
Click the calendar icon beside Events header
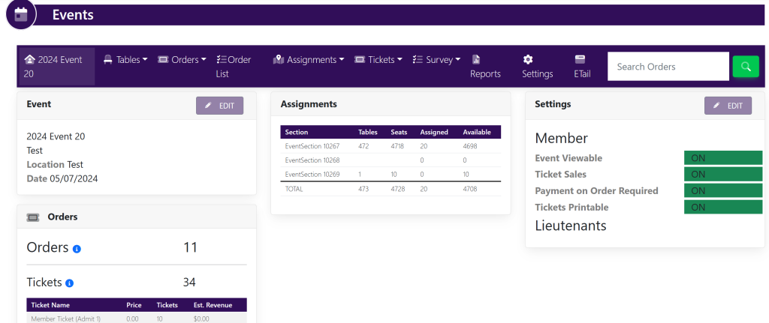(x=21, y=14)
